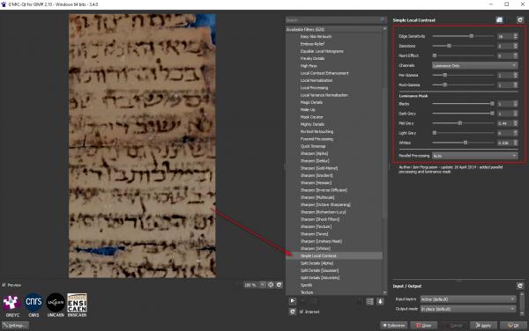Reset the Simple Local Contrast filter parameters

point(520,20)
